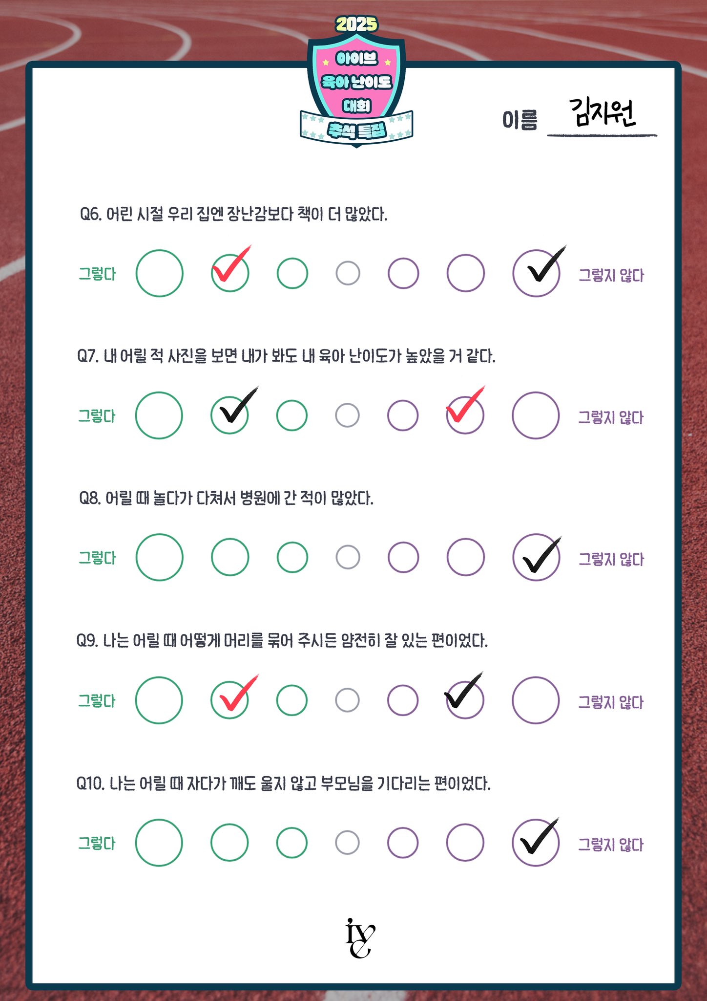The image size is (707, 1001).
Task: Click the black checkmark on Q7
Action: 237,407
